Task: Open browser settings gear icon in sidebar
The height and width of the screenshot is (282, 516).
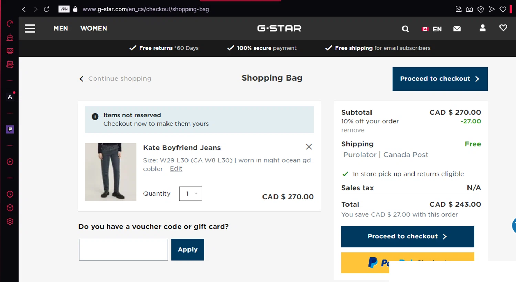Action: (x=10, y=222)
